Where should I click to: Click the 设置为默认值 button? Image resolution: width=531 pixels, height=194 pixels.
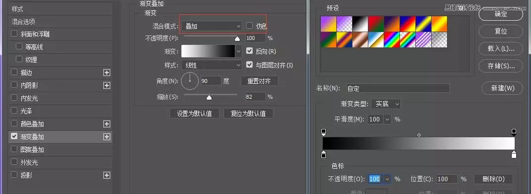[x=194, y=114]
